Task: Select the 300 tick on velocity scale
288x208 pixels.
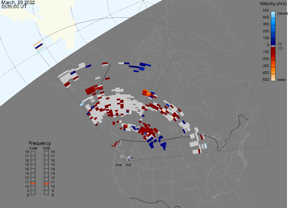Action: [x=266, y=24]
